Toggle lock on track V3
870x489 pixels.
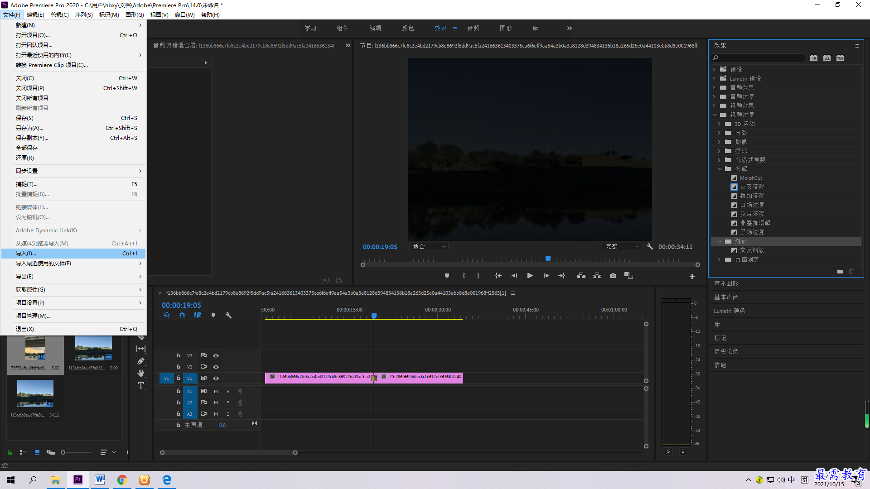pyautogui.click(x=179, y=355)
